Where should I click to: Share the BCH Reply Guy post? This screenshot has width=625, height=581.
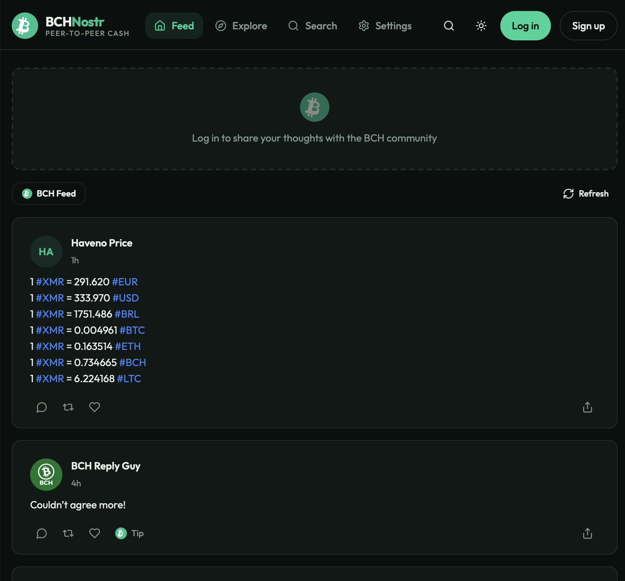click(x=587, y=534)
